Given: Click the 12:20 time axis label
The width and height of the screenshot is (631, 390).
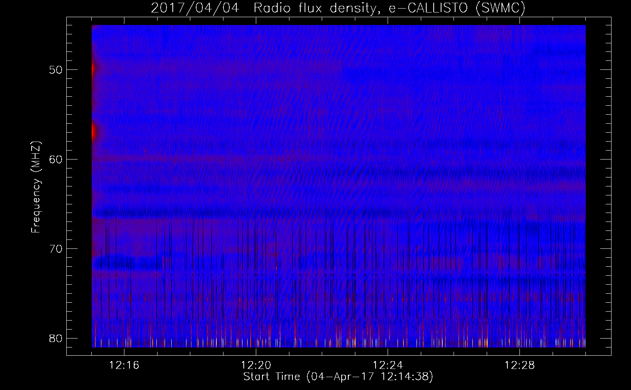Looking at the screenshot, I should coord(256,365).
